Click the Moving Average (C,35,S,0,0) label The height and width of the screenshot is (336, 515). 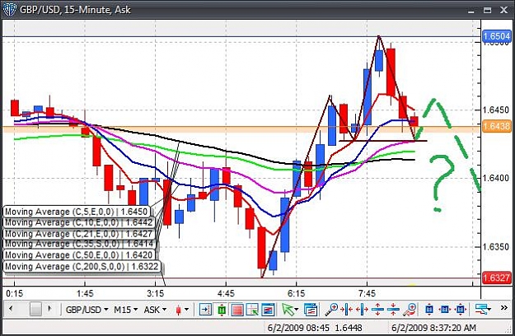click(x=79, y=244)
